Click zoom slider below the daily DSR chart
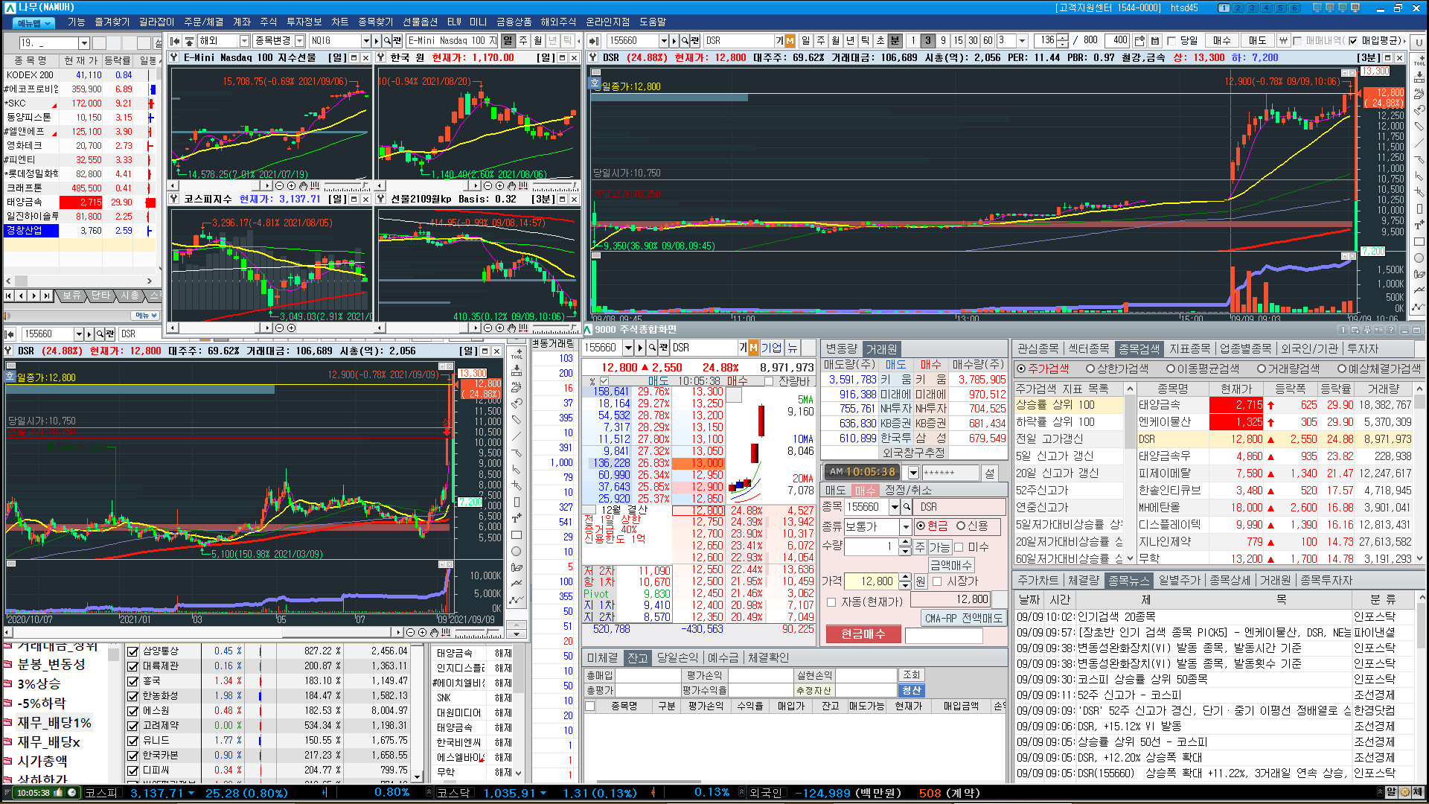Viewport: 1429px width, 804px height. tap(478, 632)
